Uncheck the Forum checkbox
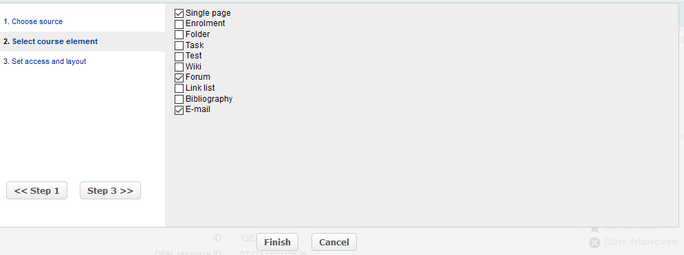684x255 pixels. (x=179, y=78)
